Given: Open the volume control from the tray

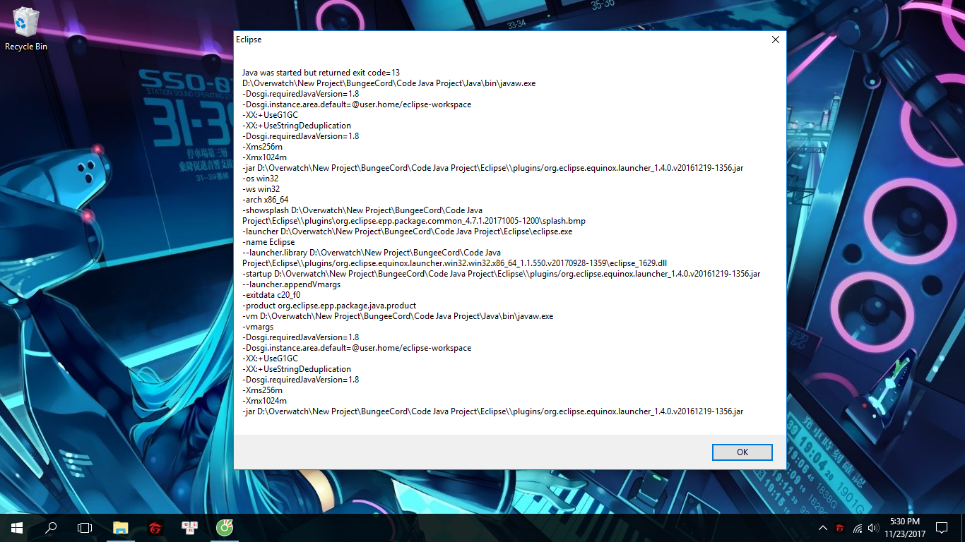Looking at the screenshot, I should (x=873, y=528).
